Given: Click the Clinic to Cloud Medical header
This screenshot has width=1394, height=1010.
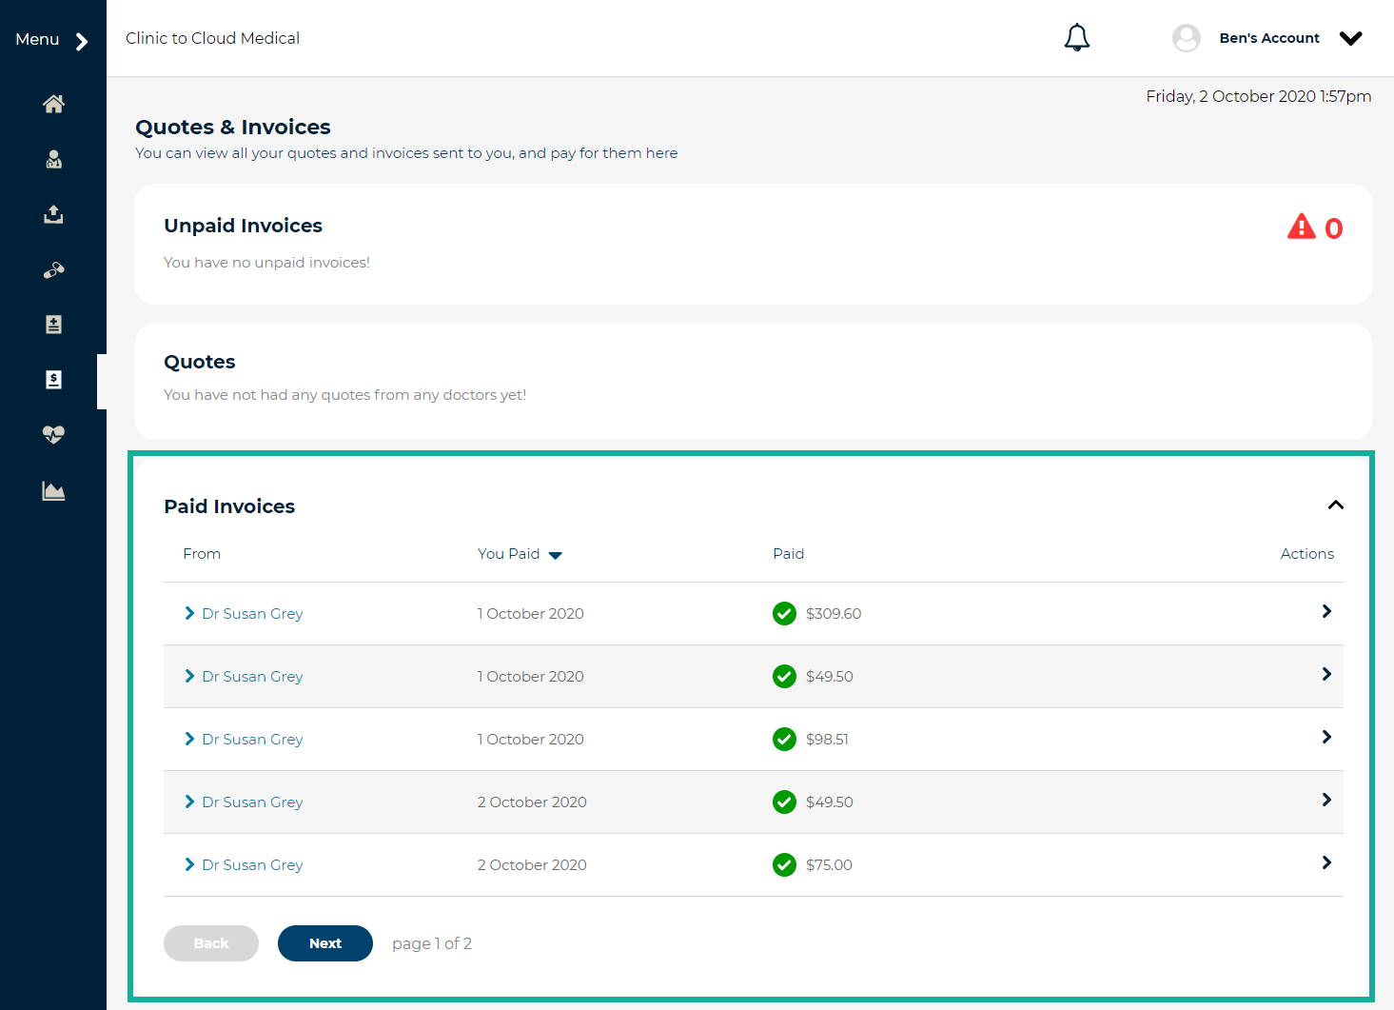Looking at the screenshot, I should point(212,38).
